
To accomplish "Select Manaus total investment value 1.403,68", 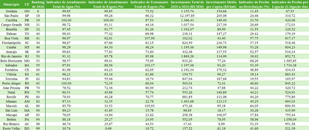I will (x=187, y=101).
